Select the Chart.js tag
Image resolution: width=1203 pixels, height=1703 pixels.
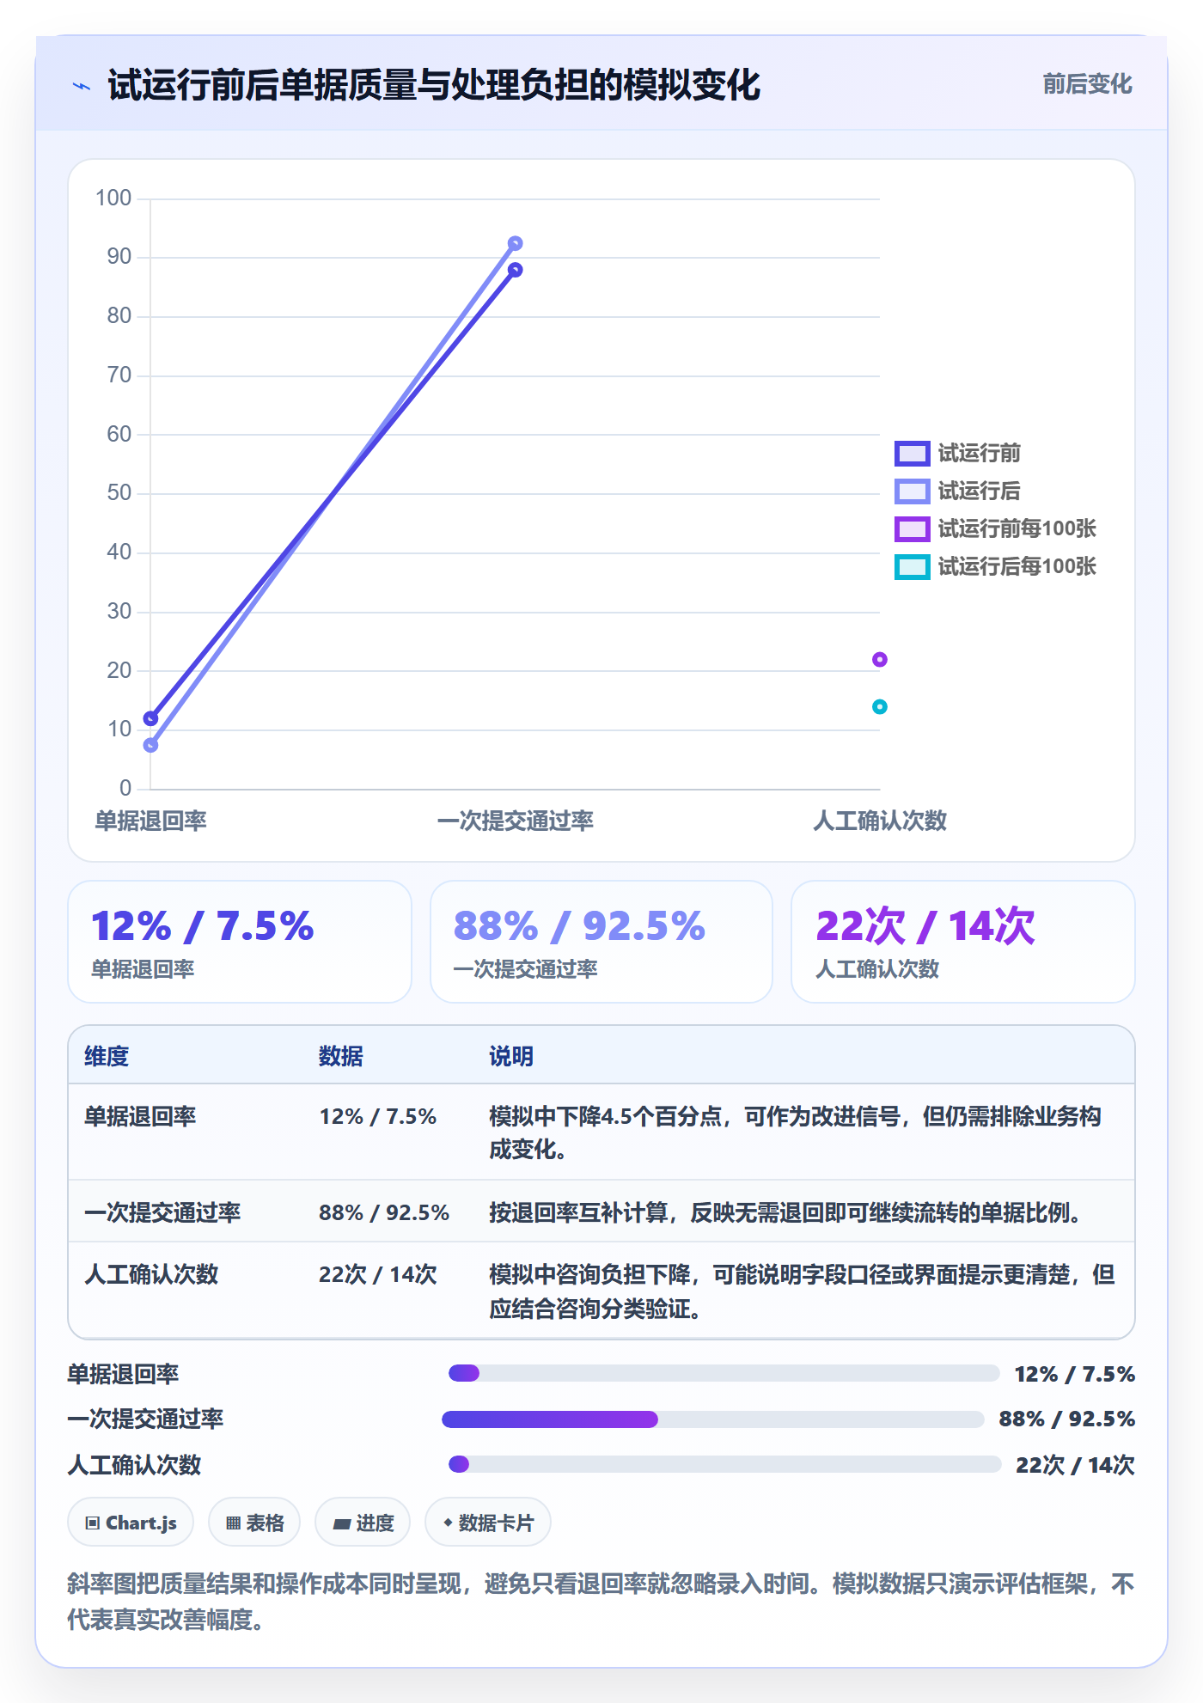tap(131, 1522)
